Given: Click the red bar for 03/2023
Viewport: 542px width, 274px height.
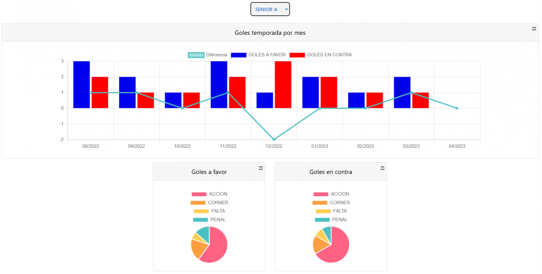Looking at the screenshot, I should coord(421,100).
